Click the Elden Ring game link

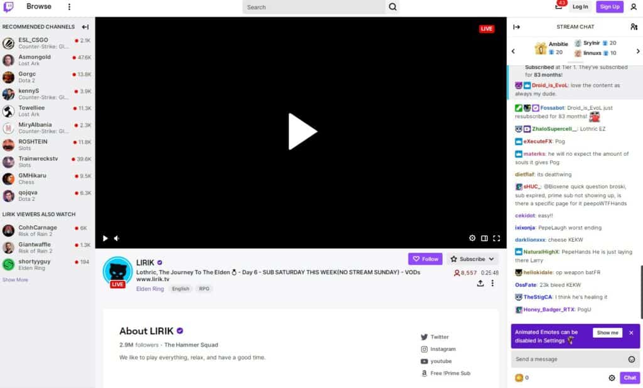click(150, 289)
